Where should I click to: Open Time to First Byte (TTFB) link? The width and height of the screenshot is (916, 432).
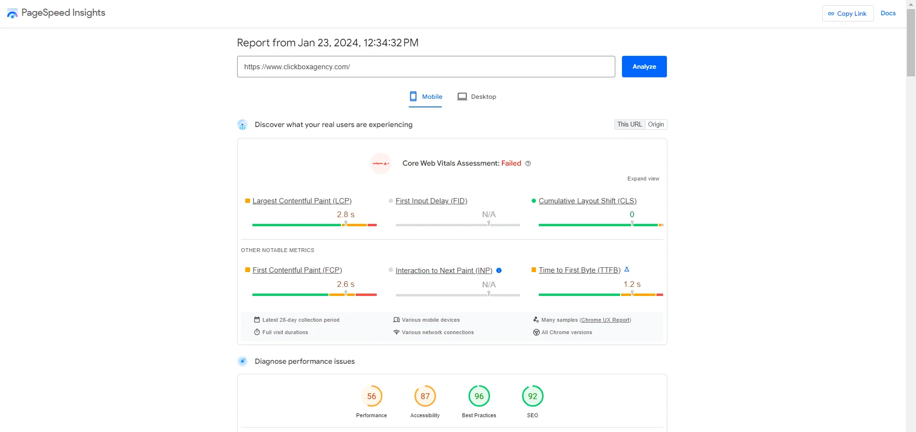[x=579, y=270]
